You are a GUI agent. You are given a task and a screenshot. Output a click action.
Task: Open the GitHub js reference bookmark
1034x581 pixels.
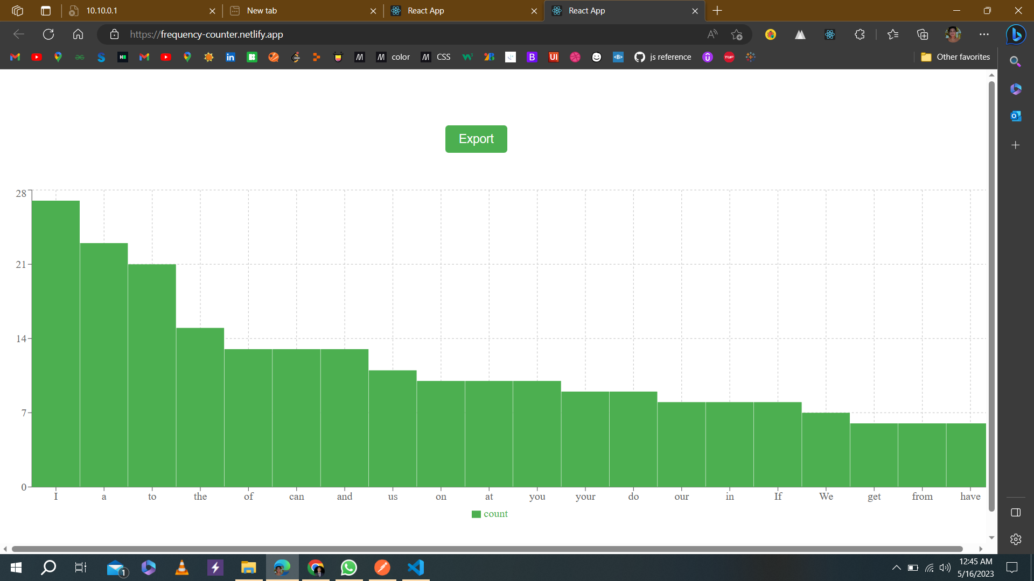coord(663,57)
